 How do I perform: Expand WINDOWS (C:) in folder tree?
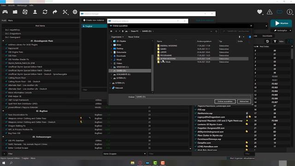coord(111,67)
